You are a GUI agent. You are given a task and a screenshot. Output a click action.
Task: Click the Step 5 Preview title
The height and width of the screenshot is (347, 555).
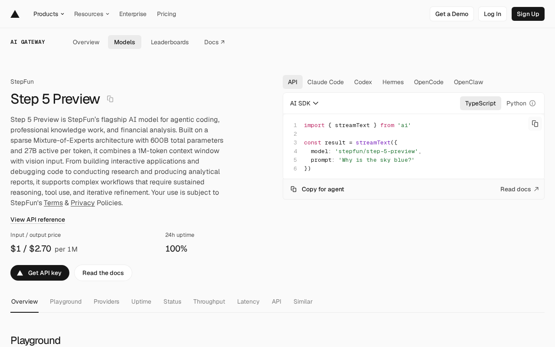(x=55, y=99)
